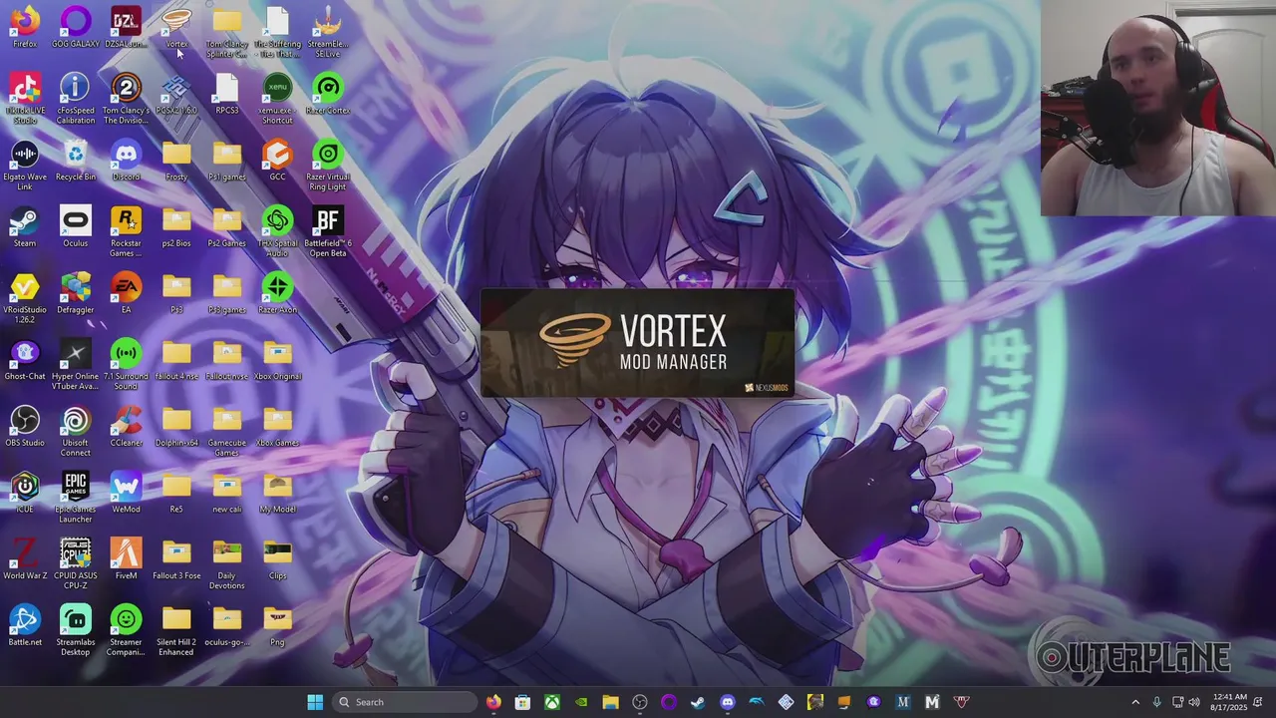Select the Silent Hill 2 Enhanced folder
Screen dimensions: 1276x718
point(176,630)
